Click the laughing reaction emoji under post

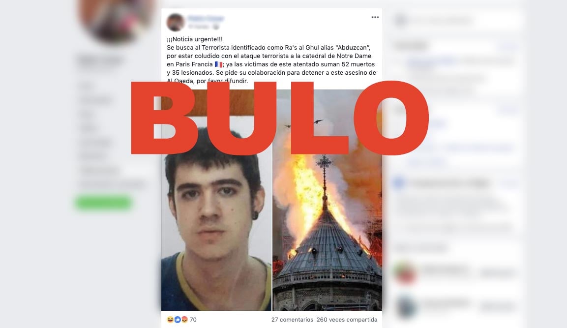pyautogui.click(x=170, y=319)
